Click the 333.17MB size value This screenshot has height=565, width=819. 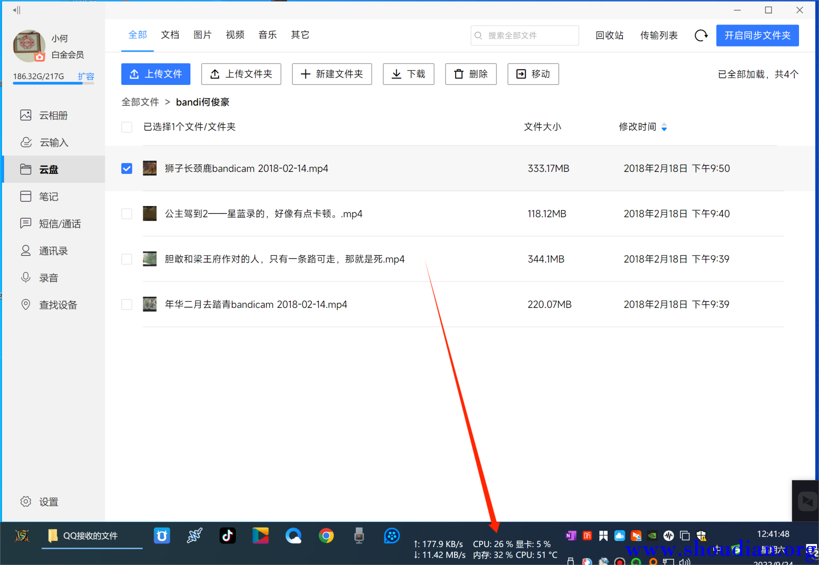pos(548,169)
